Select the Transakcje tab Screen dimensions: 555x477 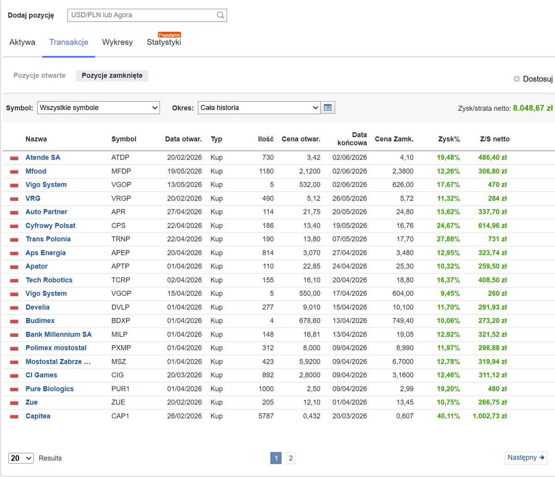(68, 42)
